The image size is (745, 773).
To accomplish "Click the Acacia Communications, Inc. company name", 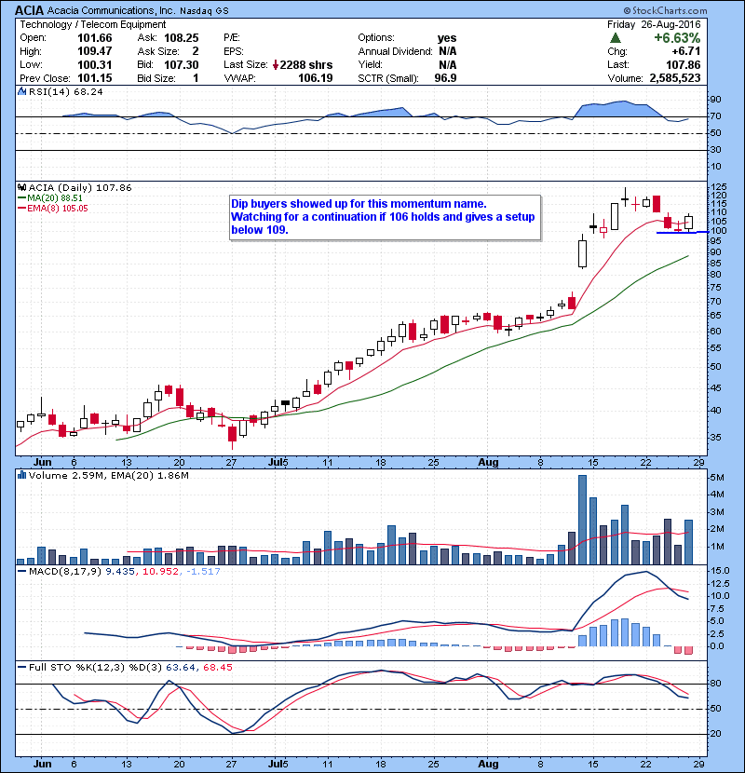I will pos(111,10).
